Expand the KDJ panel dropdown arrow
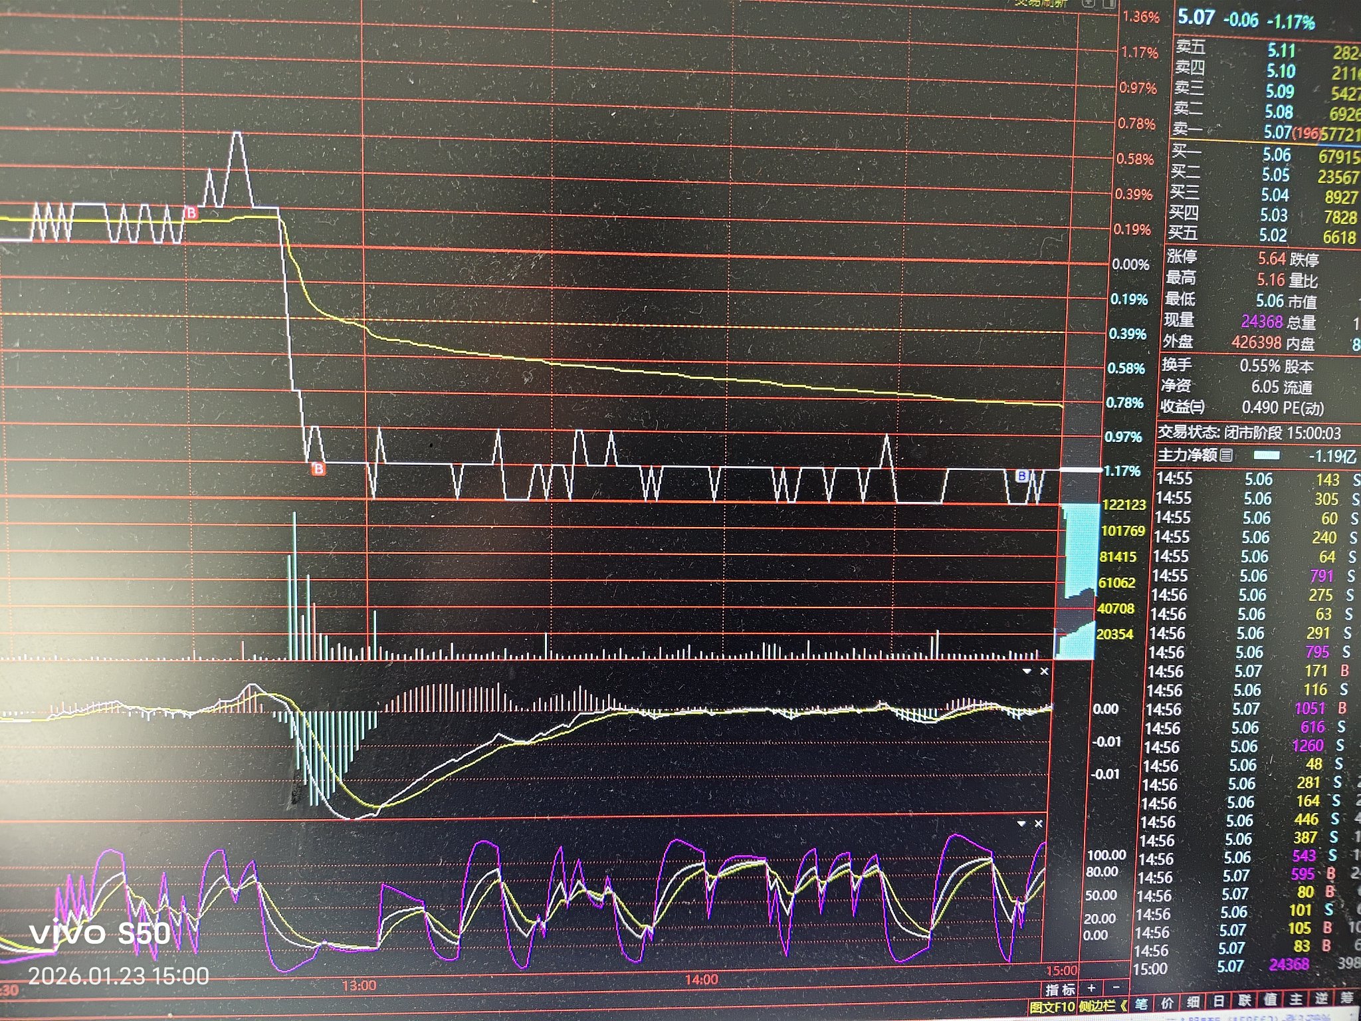 1021,824
